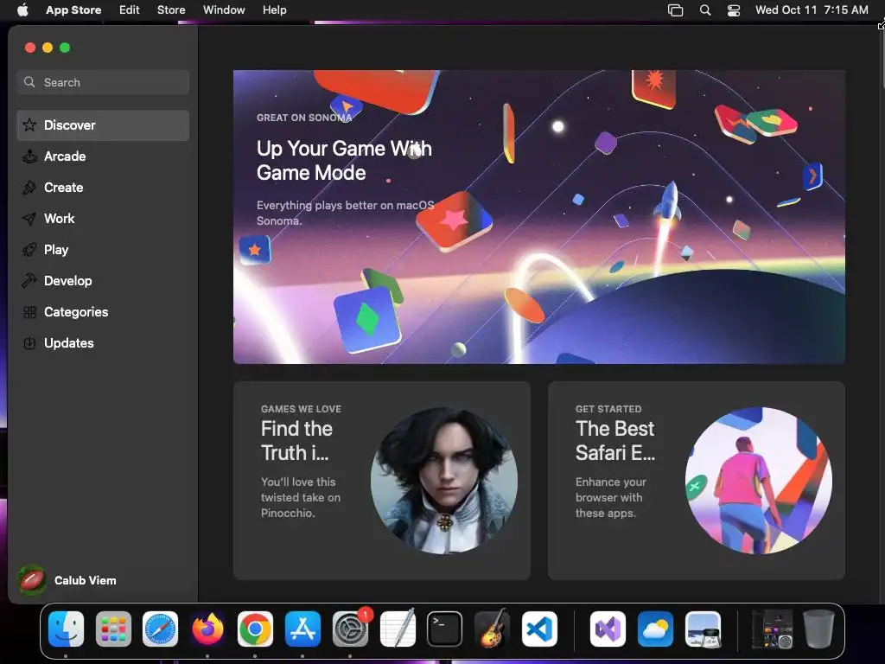Open the Game Mode featured banner
This screenshot has width=885, height=664.
tap(539, 217)
